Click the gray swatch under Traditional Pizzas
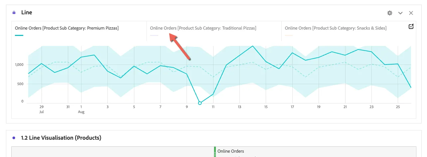427x157 pixels. click(x=154, y=35)
